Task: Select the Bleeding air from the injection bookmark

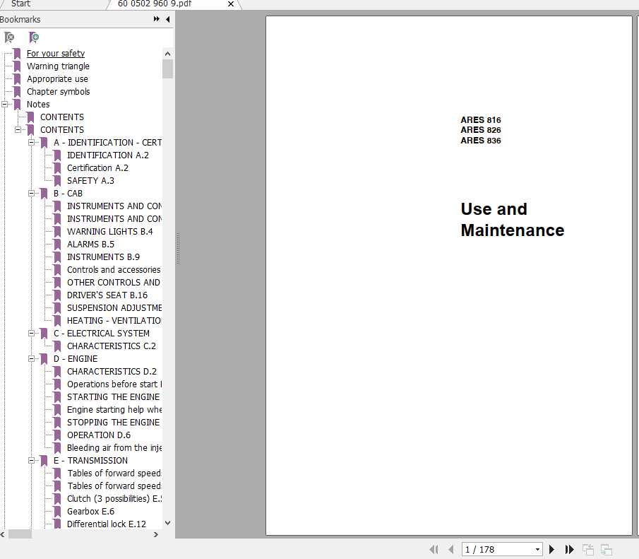Action: (x=114, y=447)
